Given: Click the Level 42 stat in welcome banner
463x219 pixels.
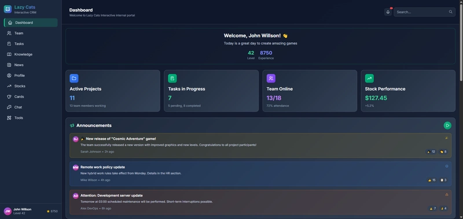Looking at the screenshot, I should pyautogui.click(x=251, y=55).
